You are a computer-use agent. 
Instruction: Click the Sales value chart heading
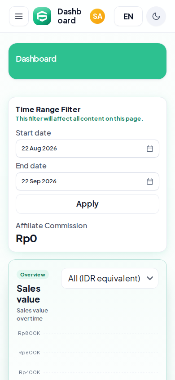point(28,294)
